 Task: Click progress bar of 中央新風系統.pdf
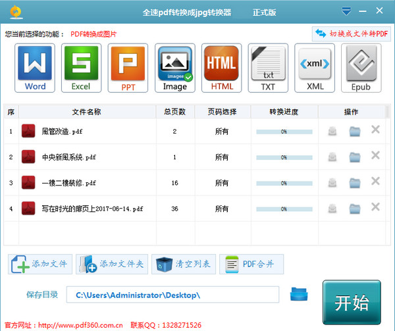[x=284, y=157]
